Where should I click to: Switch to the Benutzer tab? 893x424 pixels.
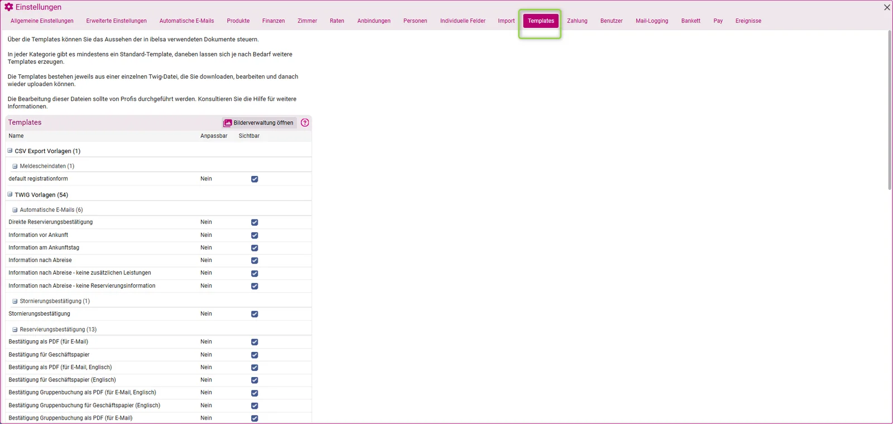click(x=612, y=21)
